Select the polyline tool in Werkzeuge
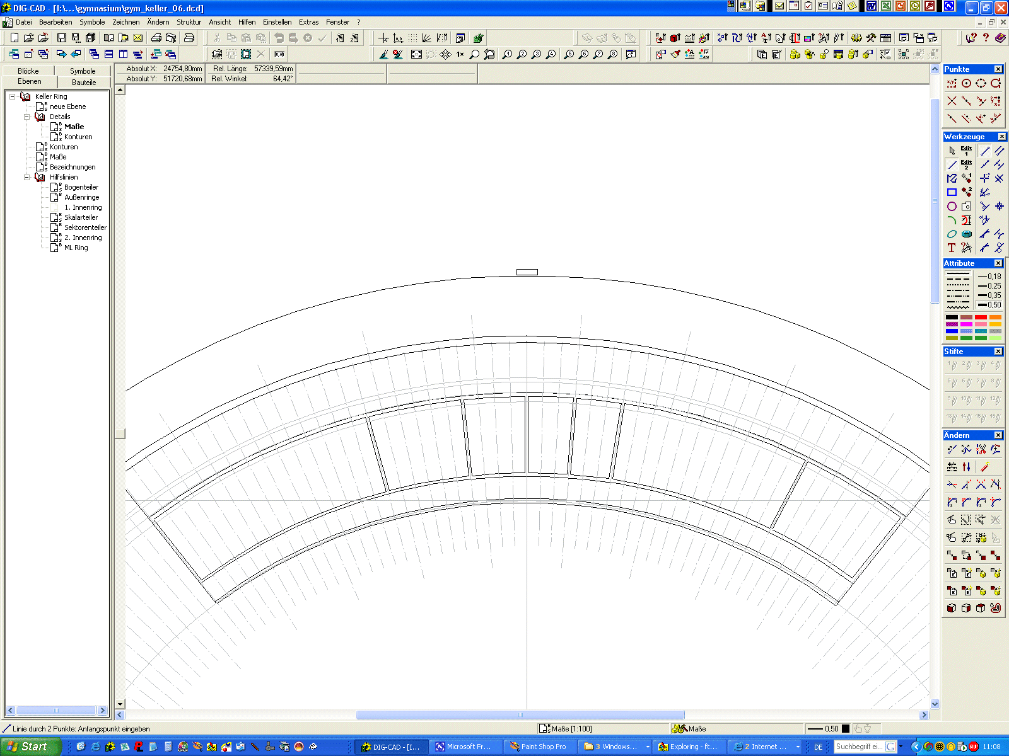This screenshot has width=1009, height=756. click(952, 178)
